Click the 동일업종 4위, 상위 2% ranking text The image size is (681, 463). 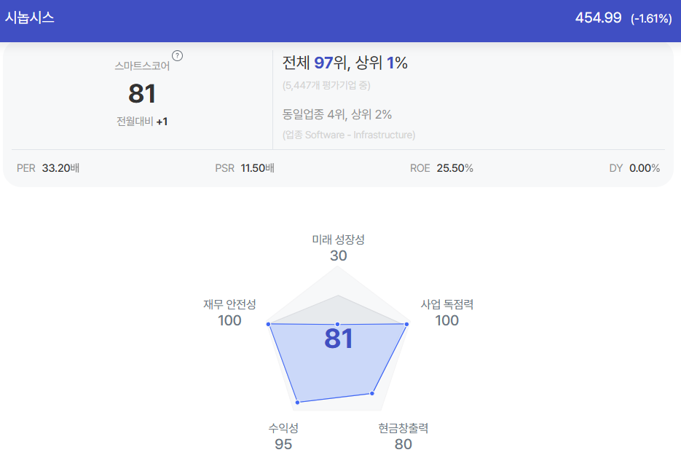337,114
